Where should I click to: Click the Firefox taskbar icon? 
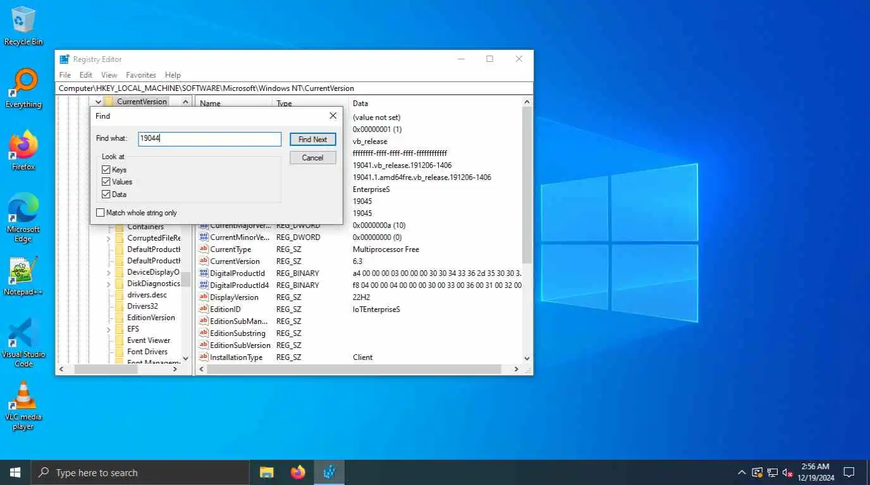pyautogui.click(x=298, y=472)
